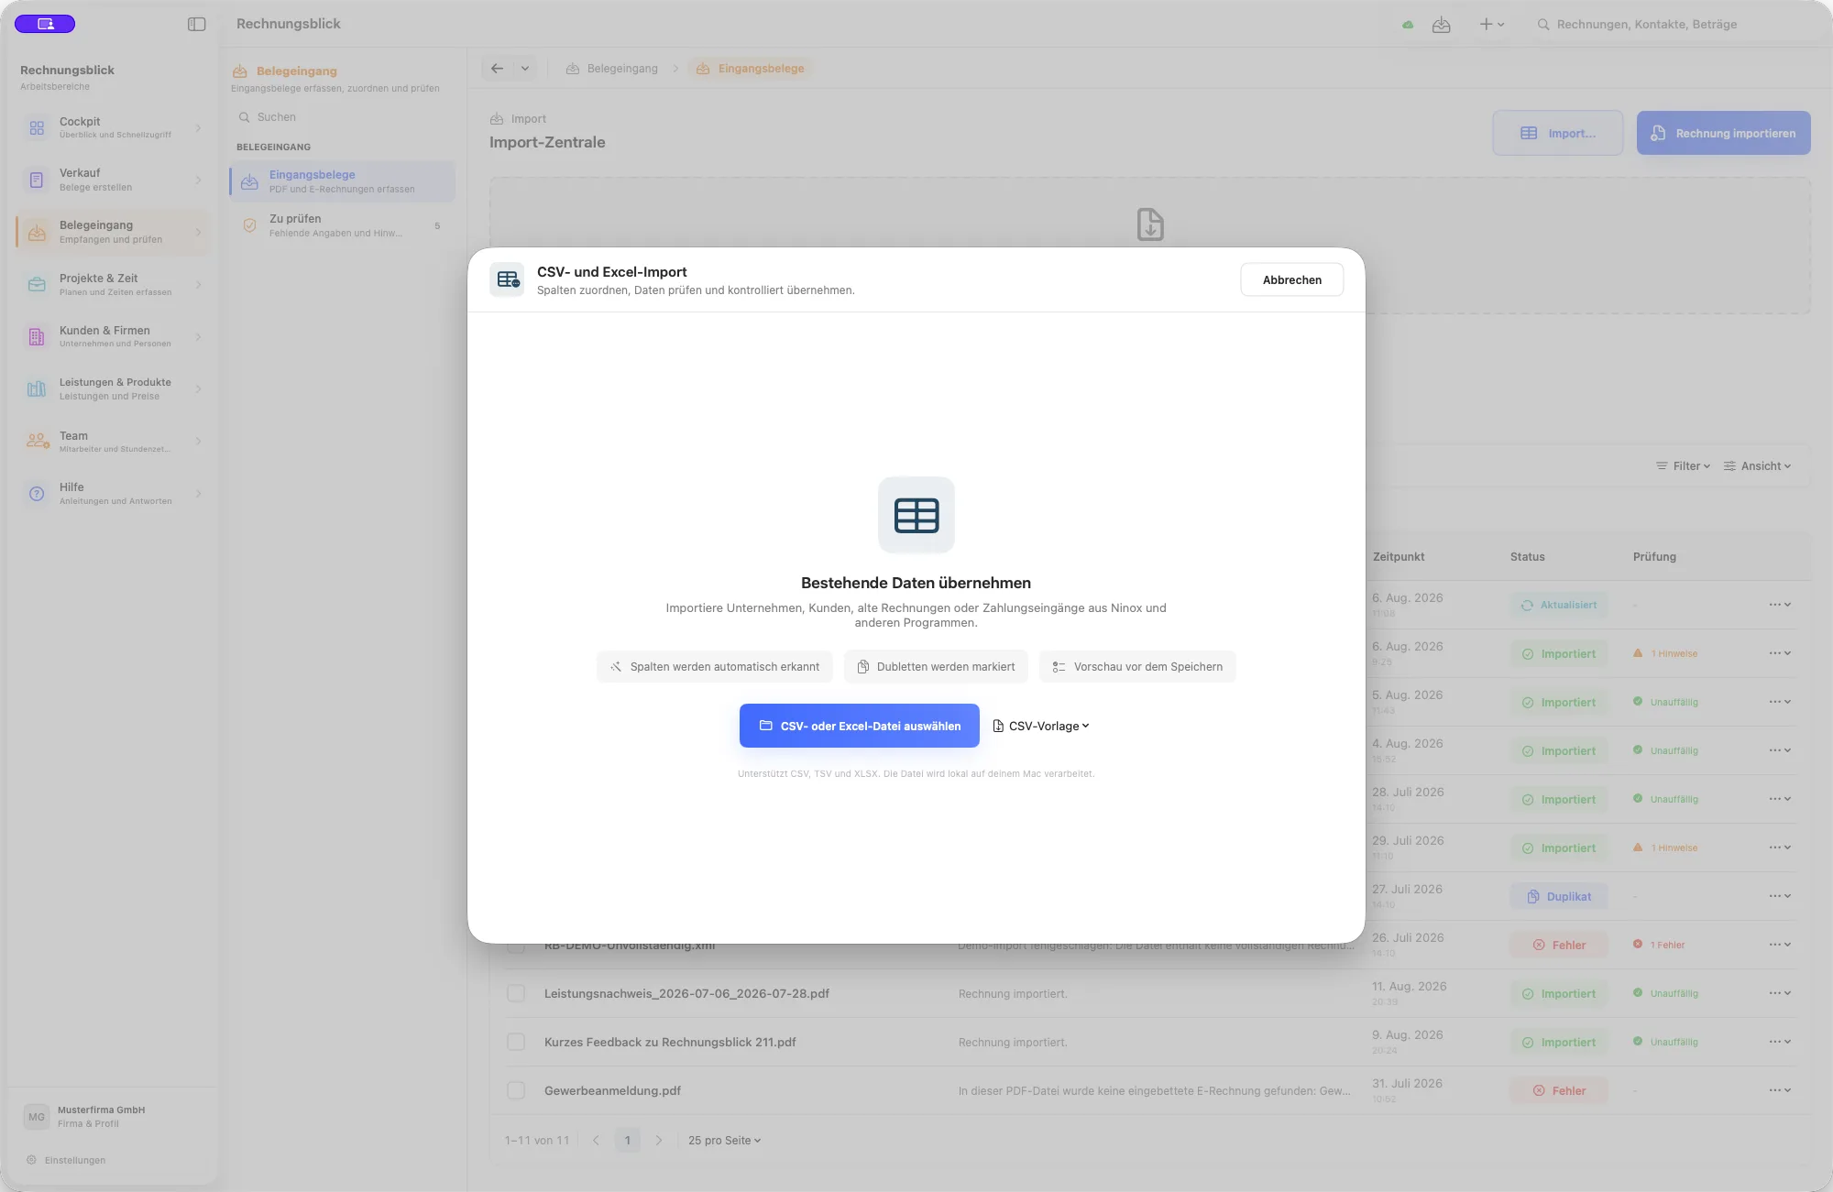Viewport: 1833px width, 1192px height.
Task: Tick the checkbox for Kurzes Feedback zu Rechnungsblick 211.pdf
Action: (x=517, y=1043)
